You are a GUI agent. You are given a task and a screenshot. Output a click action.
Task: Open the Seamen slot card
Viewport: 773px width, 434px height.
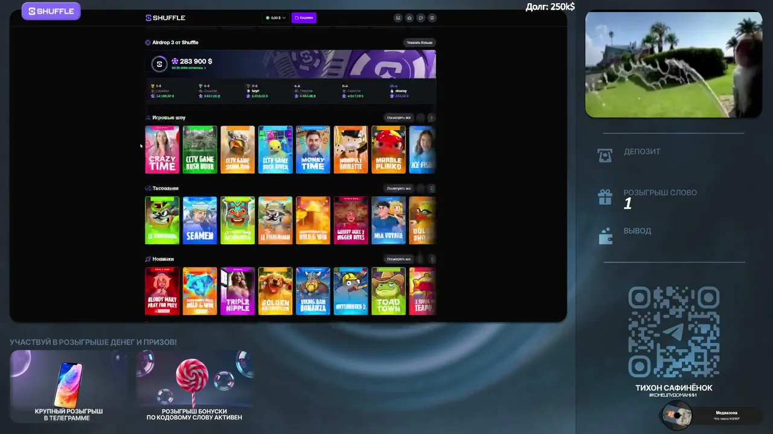coord(200,220)
